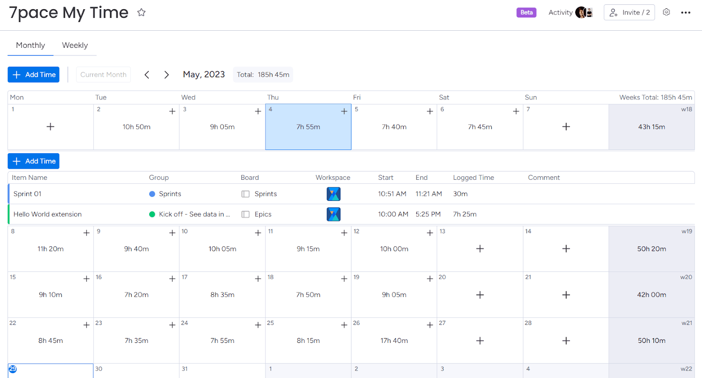Click the May, 2023 month label
Image resolution: width=702 pixels, height=378 pixels.
[204, 75]
